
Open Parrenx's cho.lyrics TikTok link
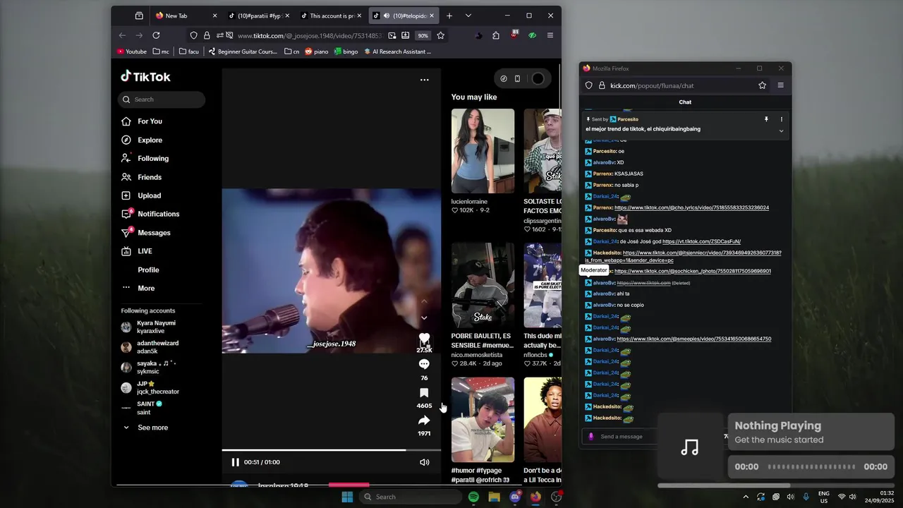(x=691, y=207)
